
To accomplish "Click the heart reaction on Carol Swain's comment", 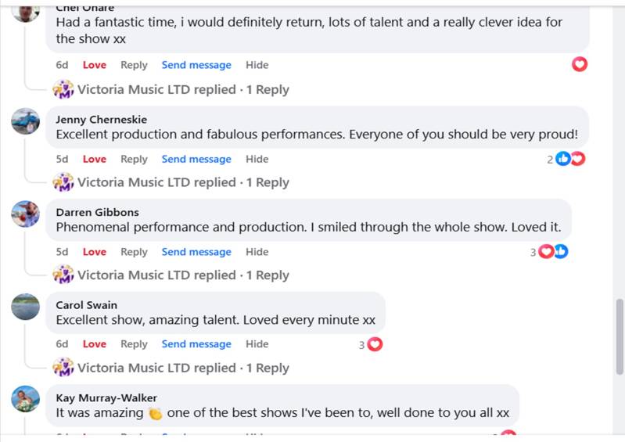I will point(375,344).
